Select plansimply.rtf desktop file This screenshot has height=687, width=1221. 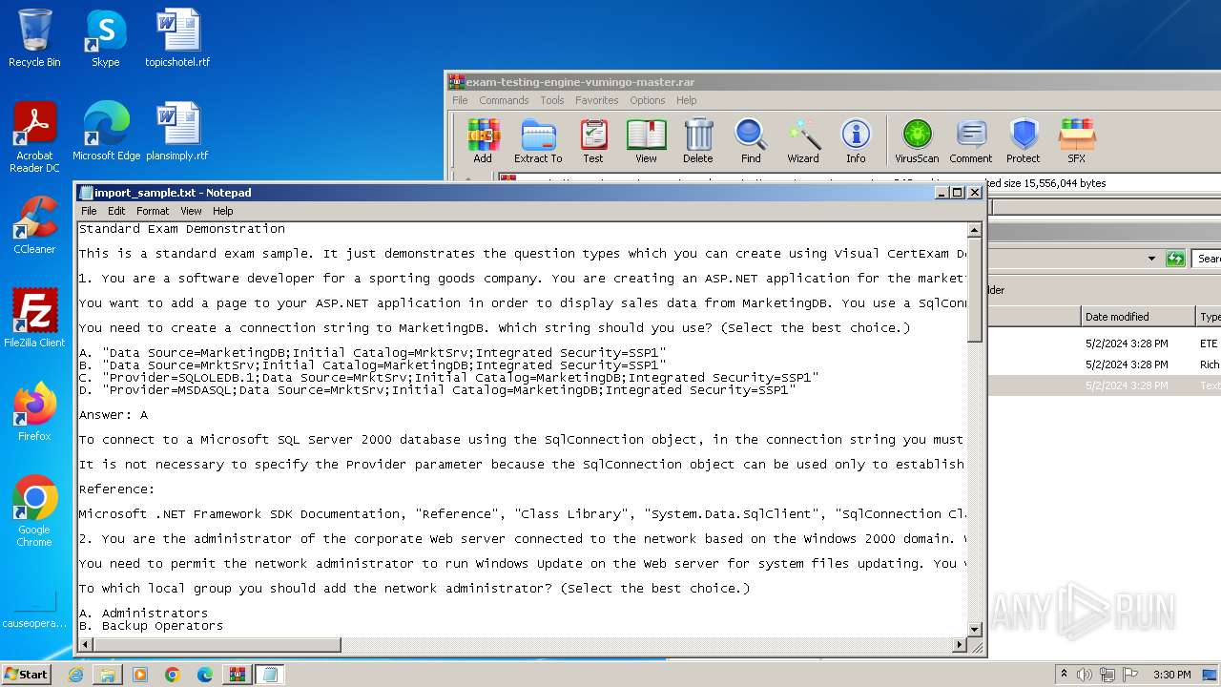(177, 132)
